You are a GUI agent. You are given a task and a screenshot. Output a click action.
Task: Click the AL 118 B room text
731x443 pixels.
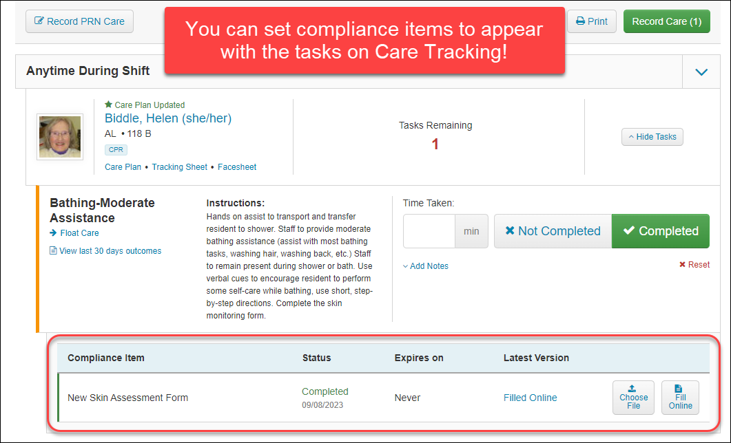coord(127,134)
